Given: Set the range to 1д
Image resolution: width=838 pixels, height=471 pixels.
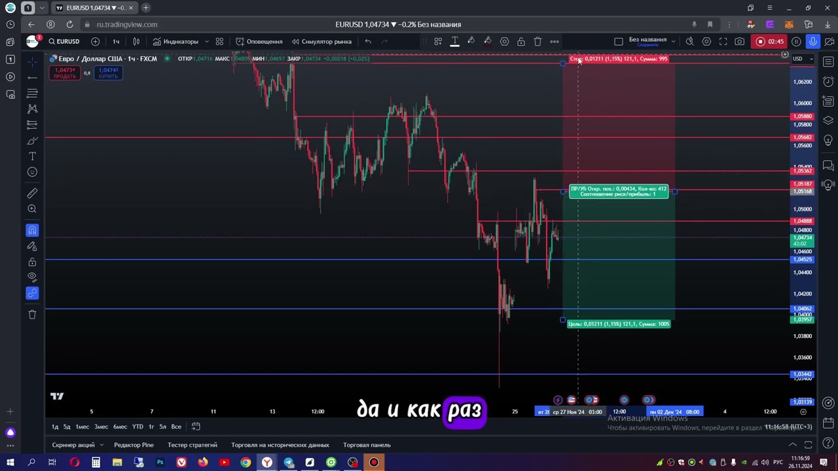Looking at the screenshot, I should 56,427.
